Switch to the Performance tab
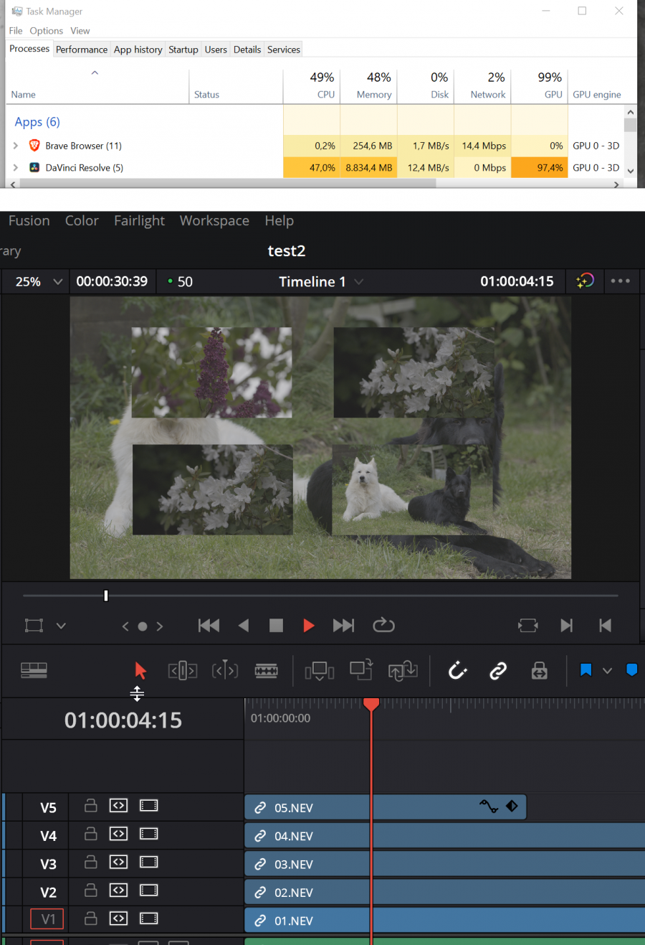Screen dimensions: 645x945 coord(82,50)
